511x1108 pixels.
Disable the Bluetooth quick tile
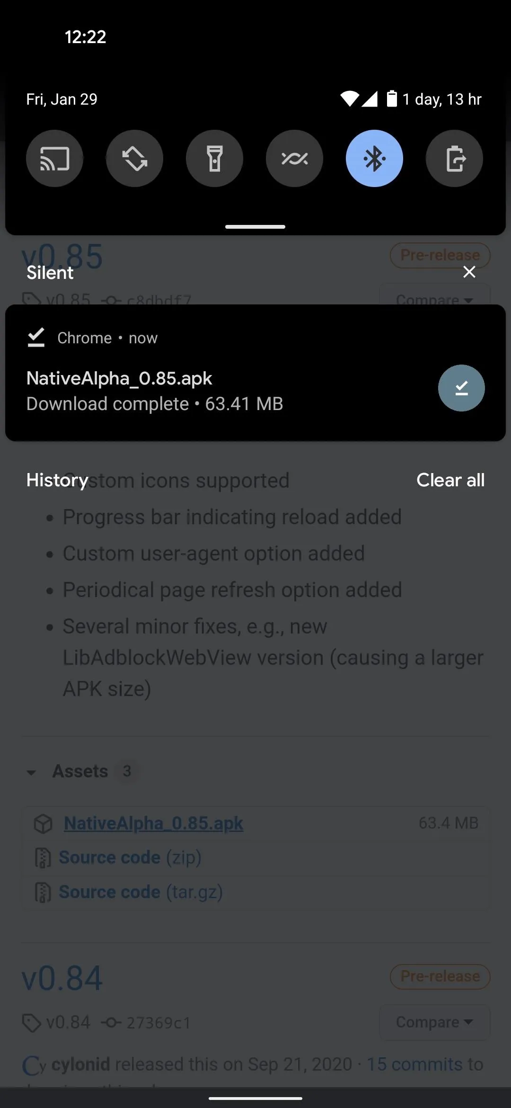click(x=374, y=158)
